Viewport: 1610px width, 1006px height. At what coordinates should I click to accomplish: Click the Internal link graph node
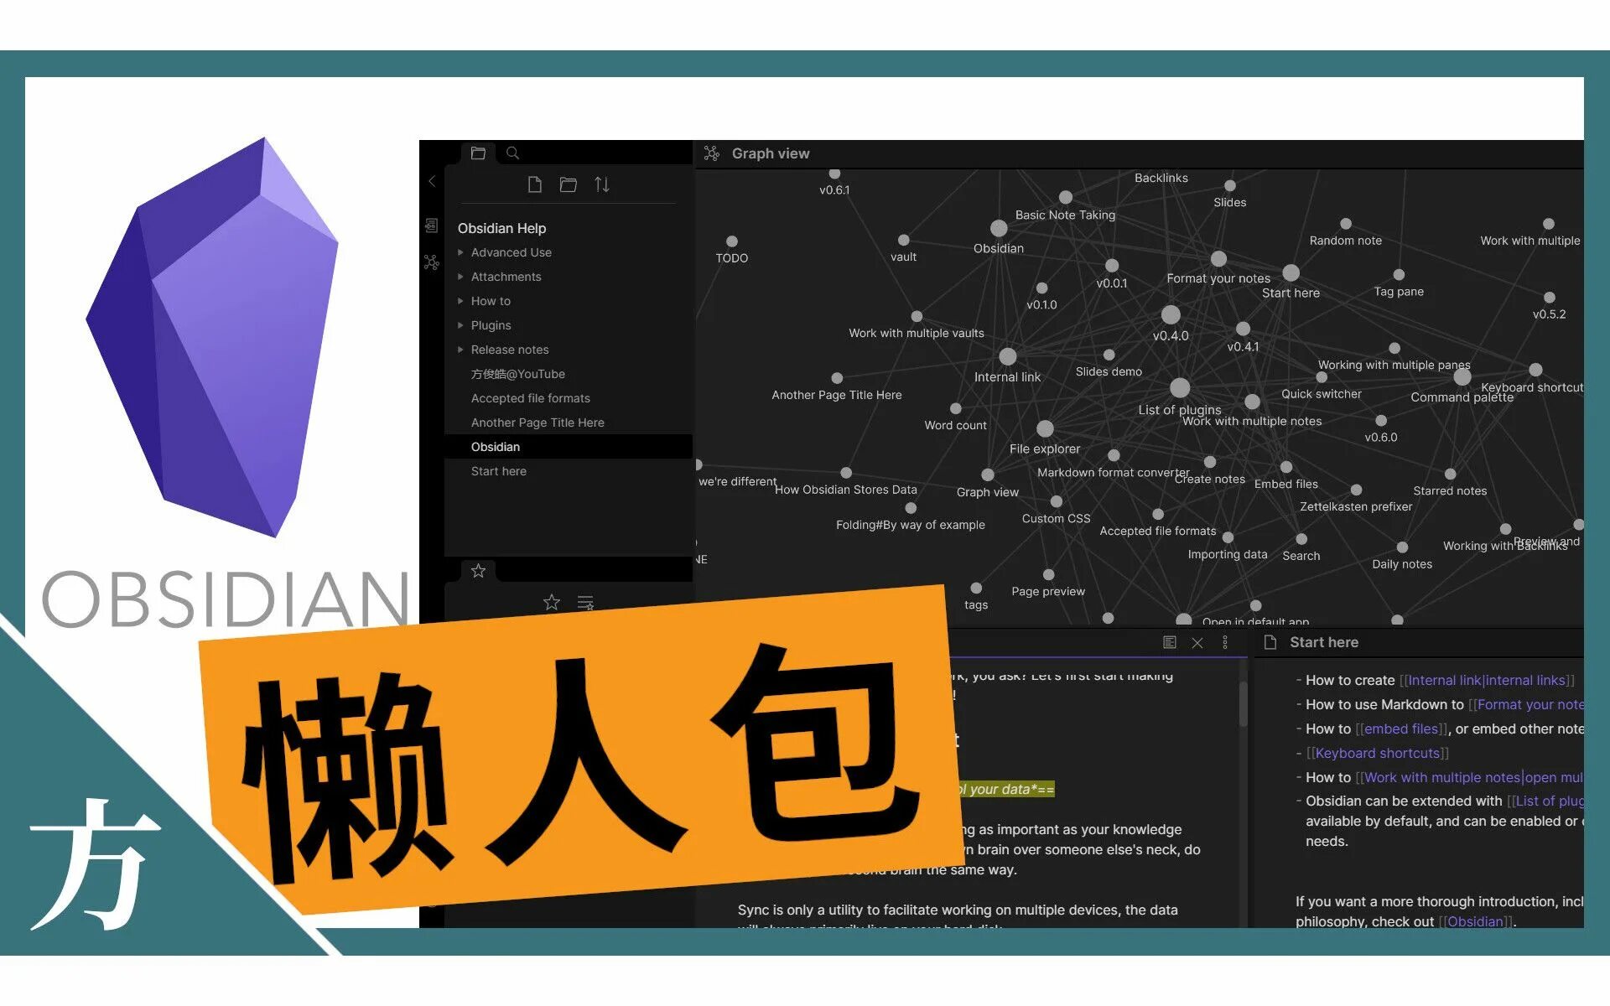pos(1008,357)
